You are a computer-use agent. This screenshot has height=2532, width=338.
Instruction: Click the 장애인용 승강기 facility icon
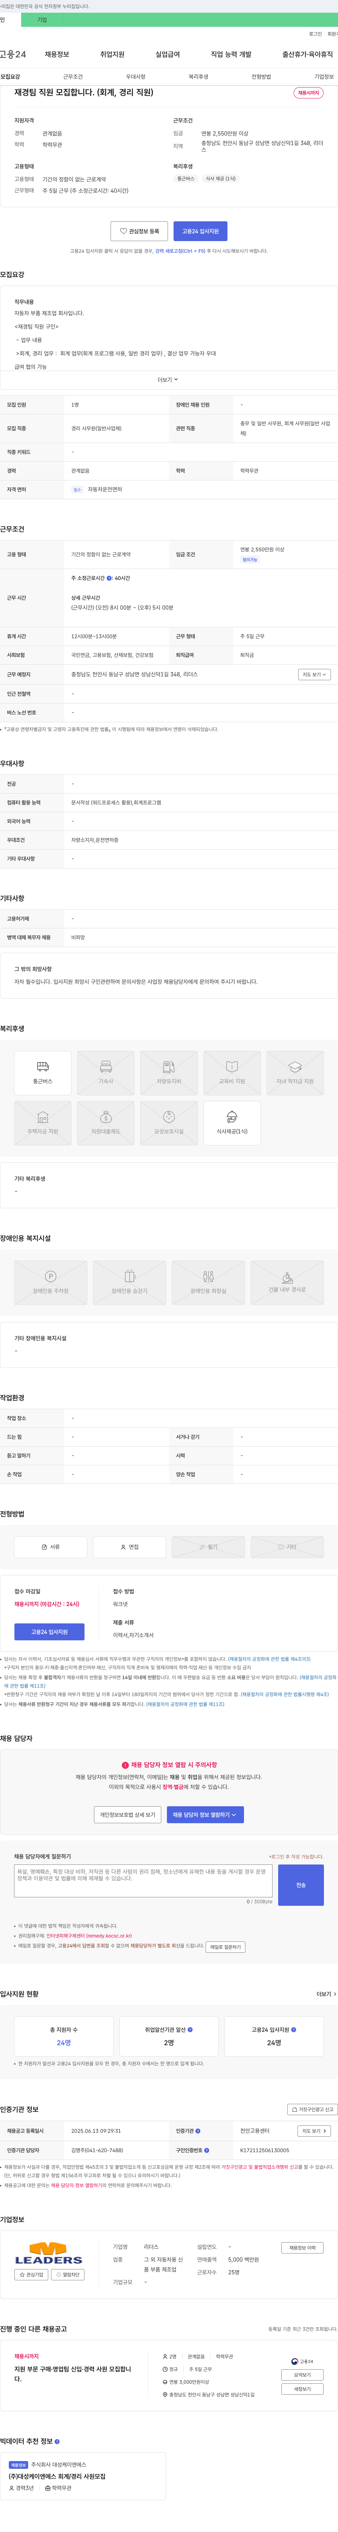(x=129, y=1283)
